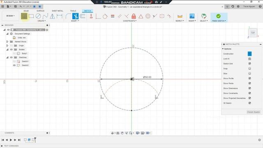The height and width of the screenshot is (148, 263).
Task: Toggle Show Projected Geometries checkbox
Action: pos(249,98)
